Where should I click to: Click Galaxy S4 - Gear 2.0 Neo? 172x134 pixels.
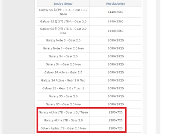(63, 64)
